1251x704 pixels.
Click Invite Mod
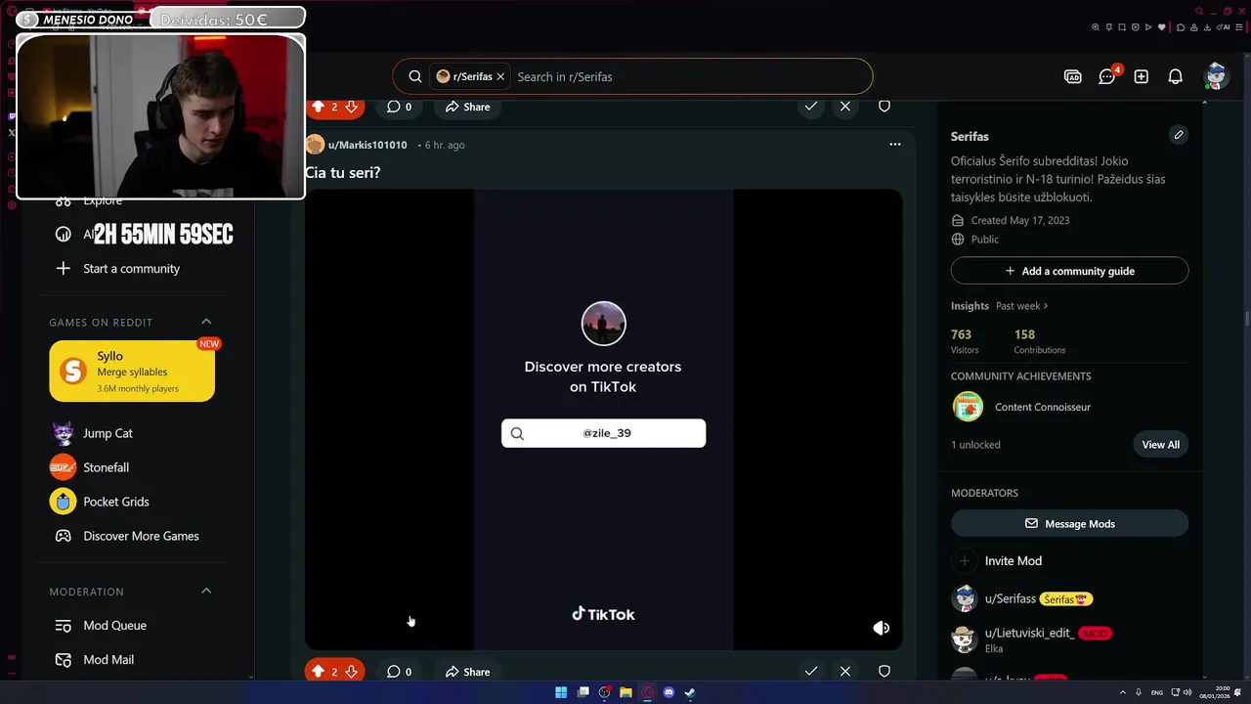click(1013, 560)
